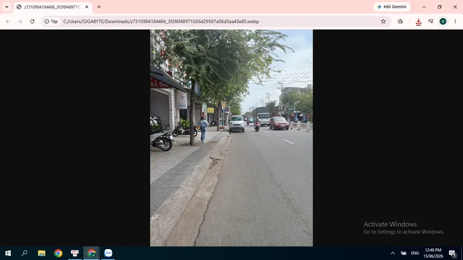This screenshot has width=463, height=260.
Task: Open Windows taskbar search
Action: tap(24, 253)
